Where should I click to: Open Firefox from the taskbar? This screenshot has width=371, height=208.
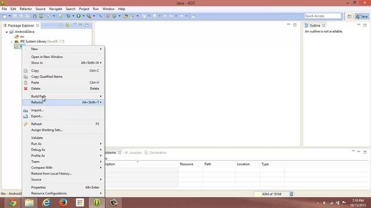click(63, 203)
